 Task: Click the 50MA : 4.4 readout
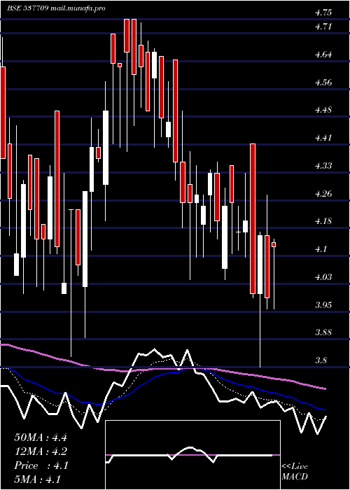pyautogui.click(x=41, y=437)
